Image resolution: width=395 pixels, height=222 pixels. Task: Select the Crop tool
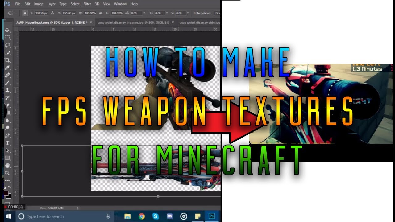7,60
